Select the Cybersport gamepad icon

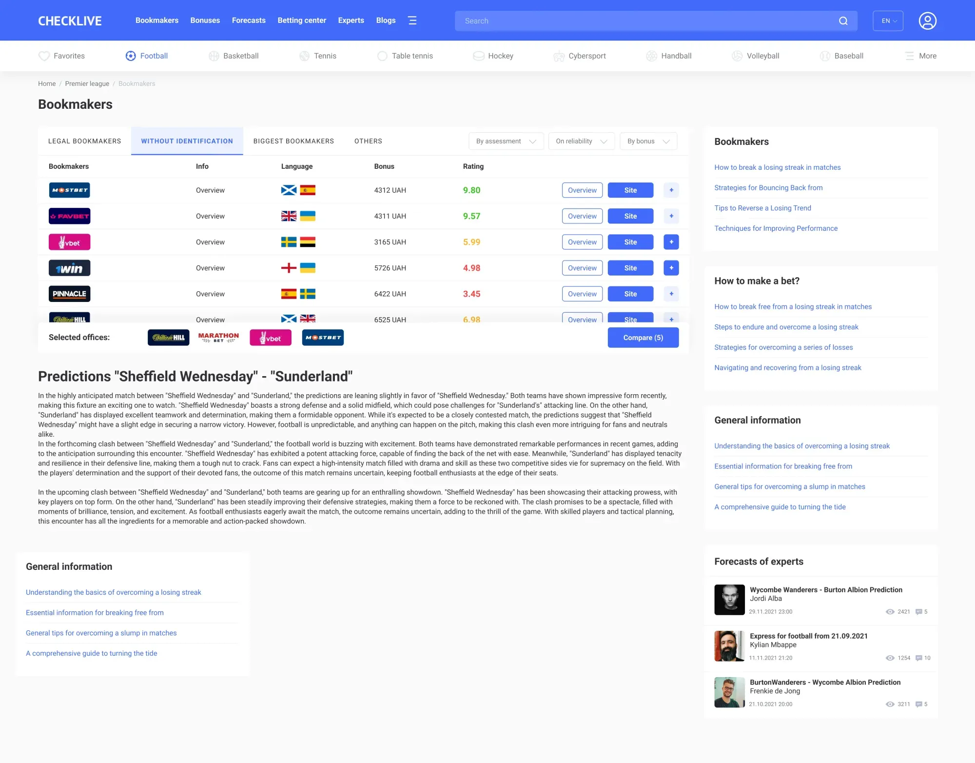coord(559,56)
